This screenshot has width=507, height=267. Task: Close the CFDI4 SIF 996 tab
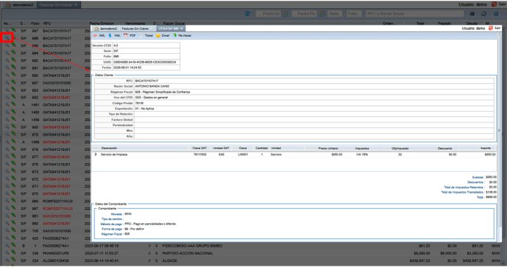coord(181,29)
